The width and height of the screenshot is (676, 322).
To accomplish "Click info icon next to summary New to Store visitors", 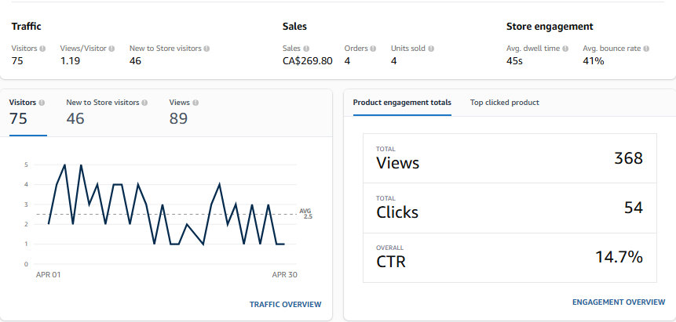I will (x=206, y=49).
